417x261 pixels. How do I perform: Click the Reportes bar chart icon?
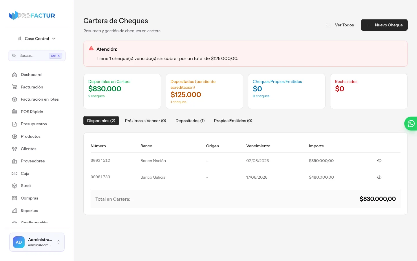(x=14, y=211)
